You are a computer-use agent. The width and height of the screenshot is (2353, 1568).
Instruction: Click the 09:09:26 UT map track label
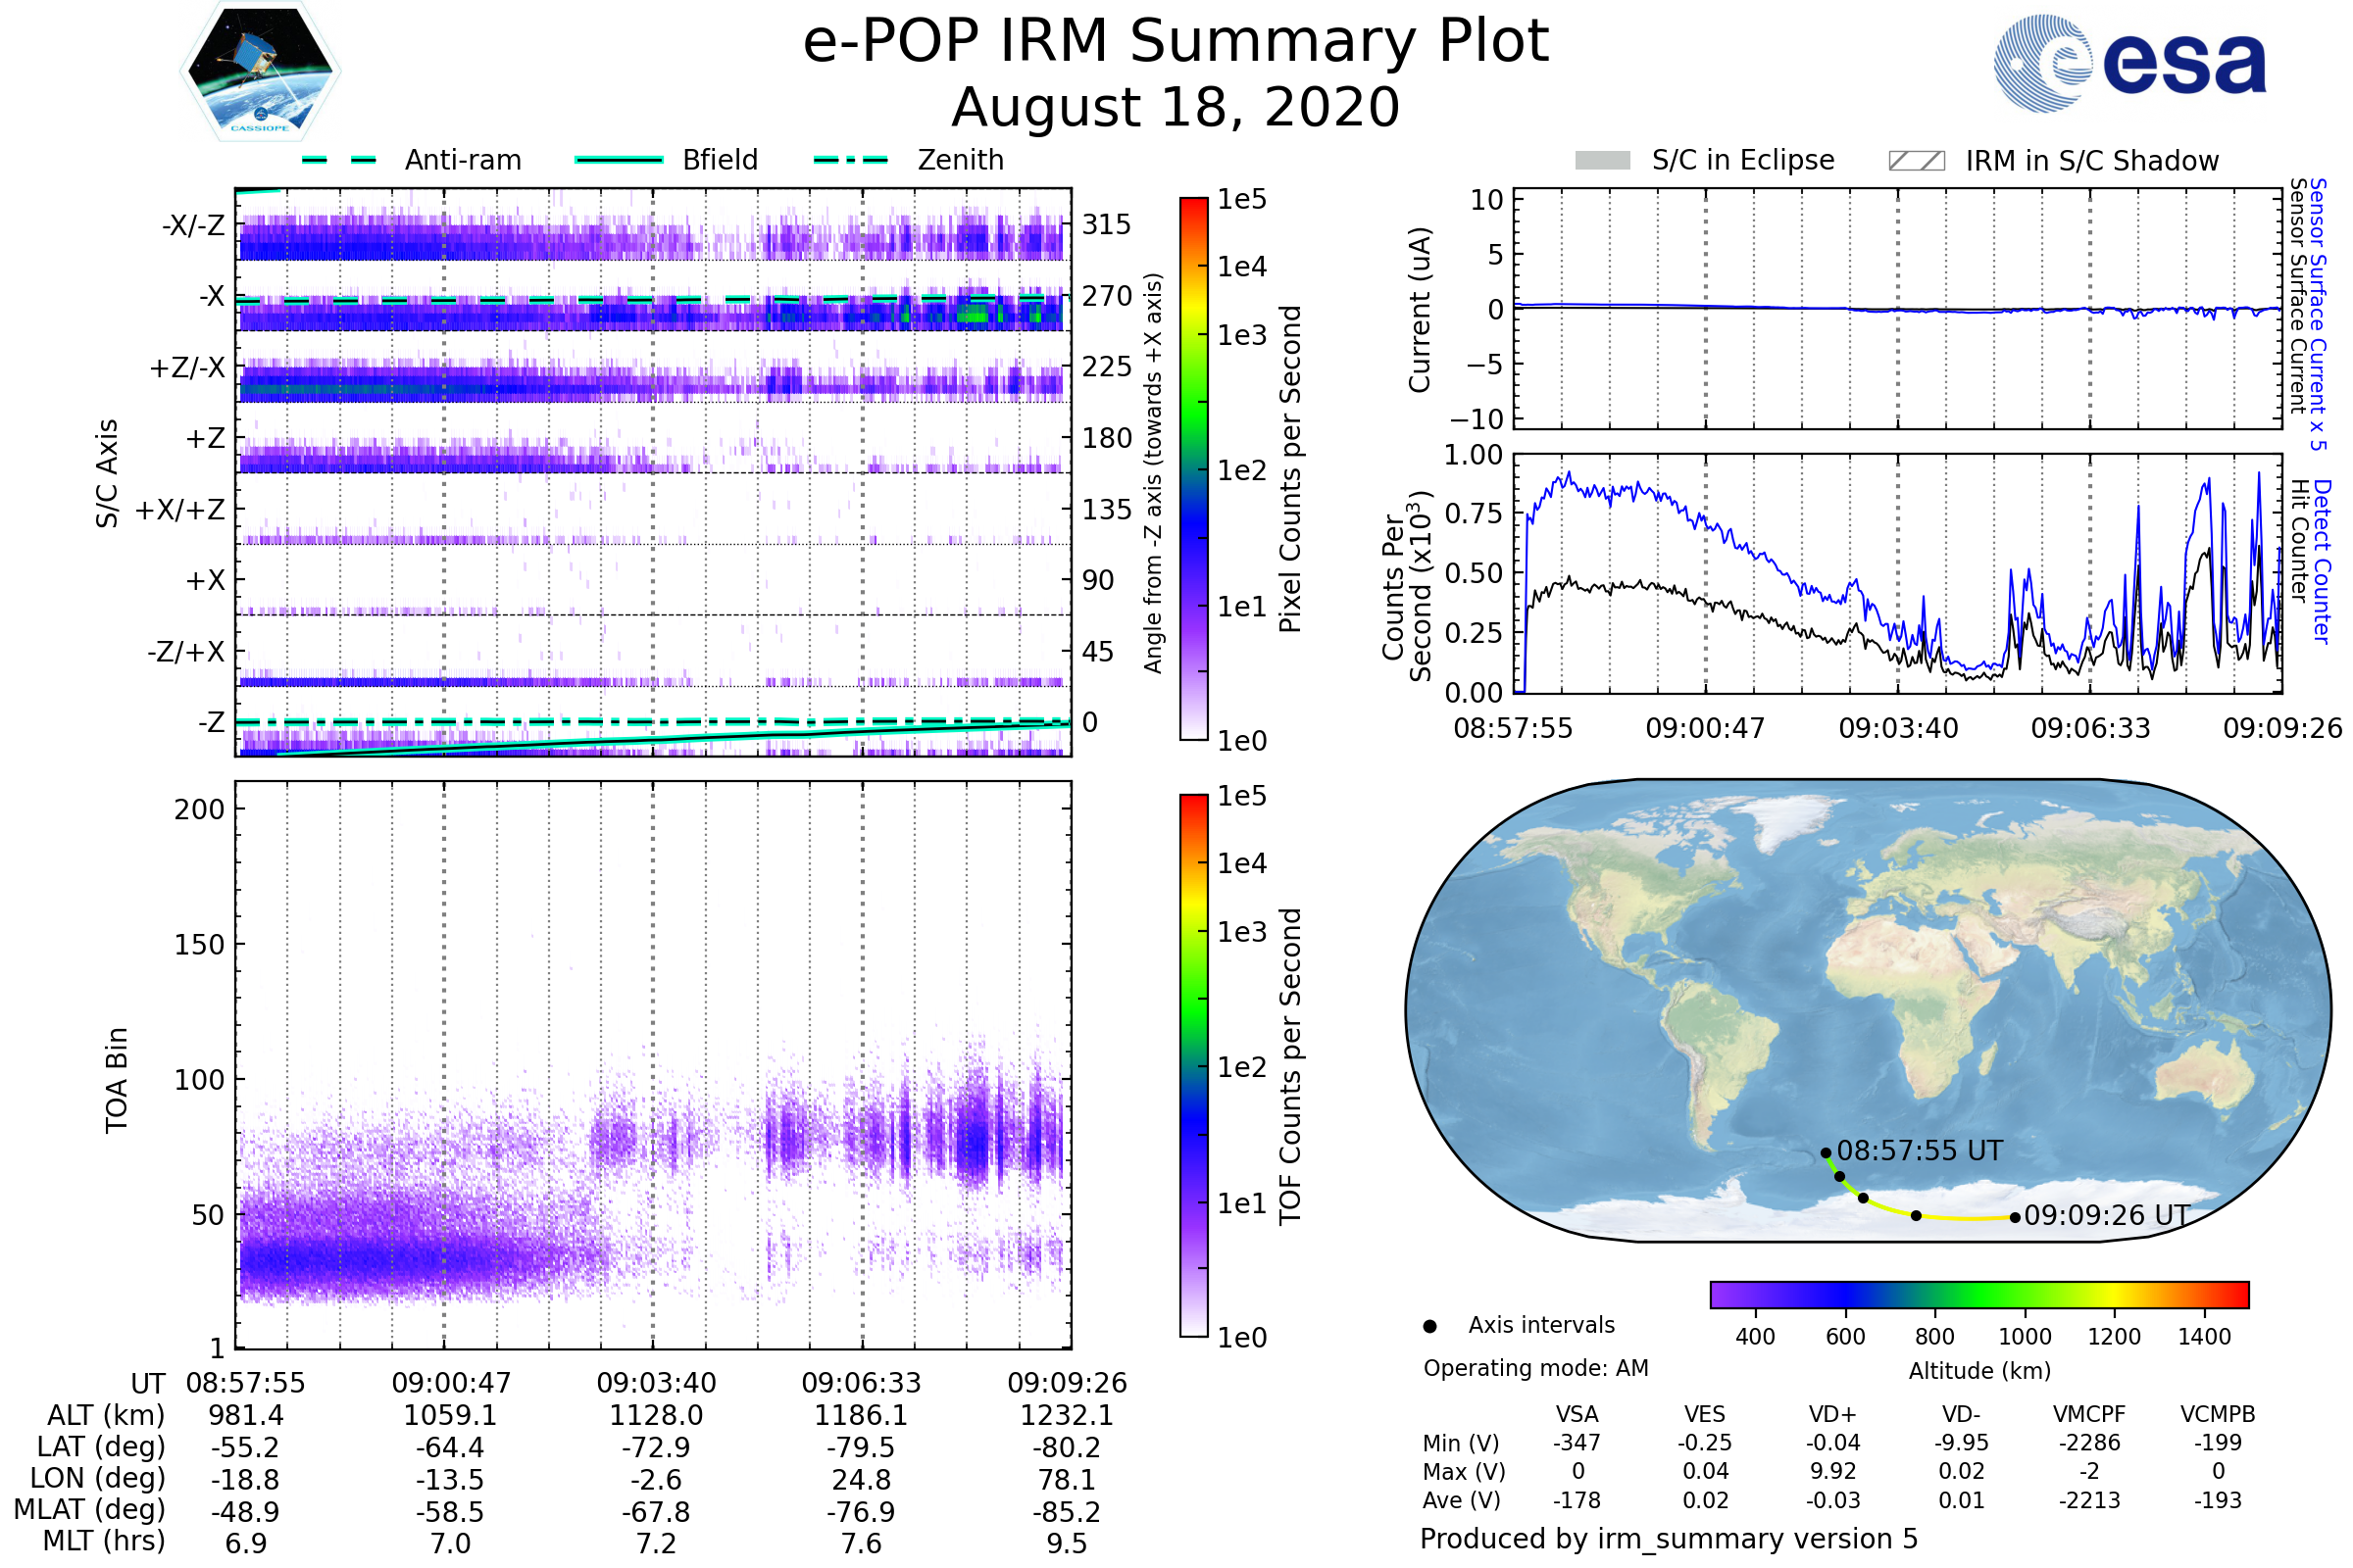pyautogui.click(x=2106, y=1216)
